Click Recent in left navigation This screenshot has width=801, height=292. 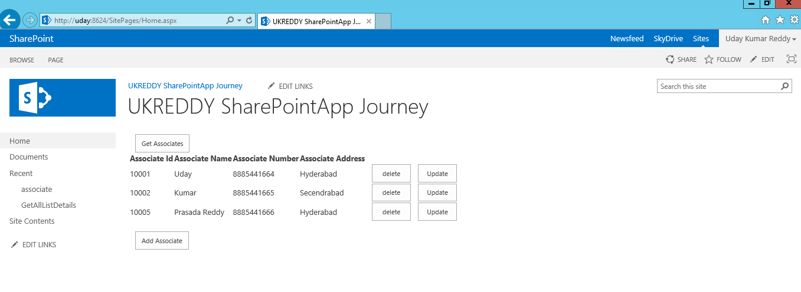pyautogui.click(x=21, y=174)
